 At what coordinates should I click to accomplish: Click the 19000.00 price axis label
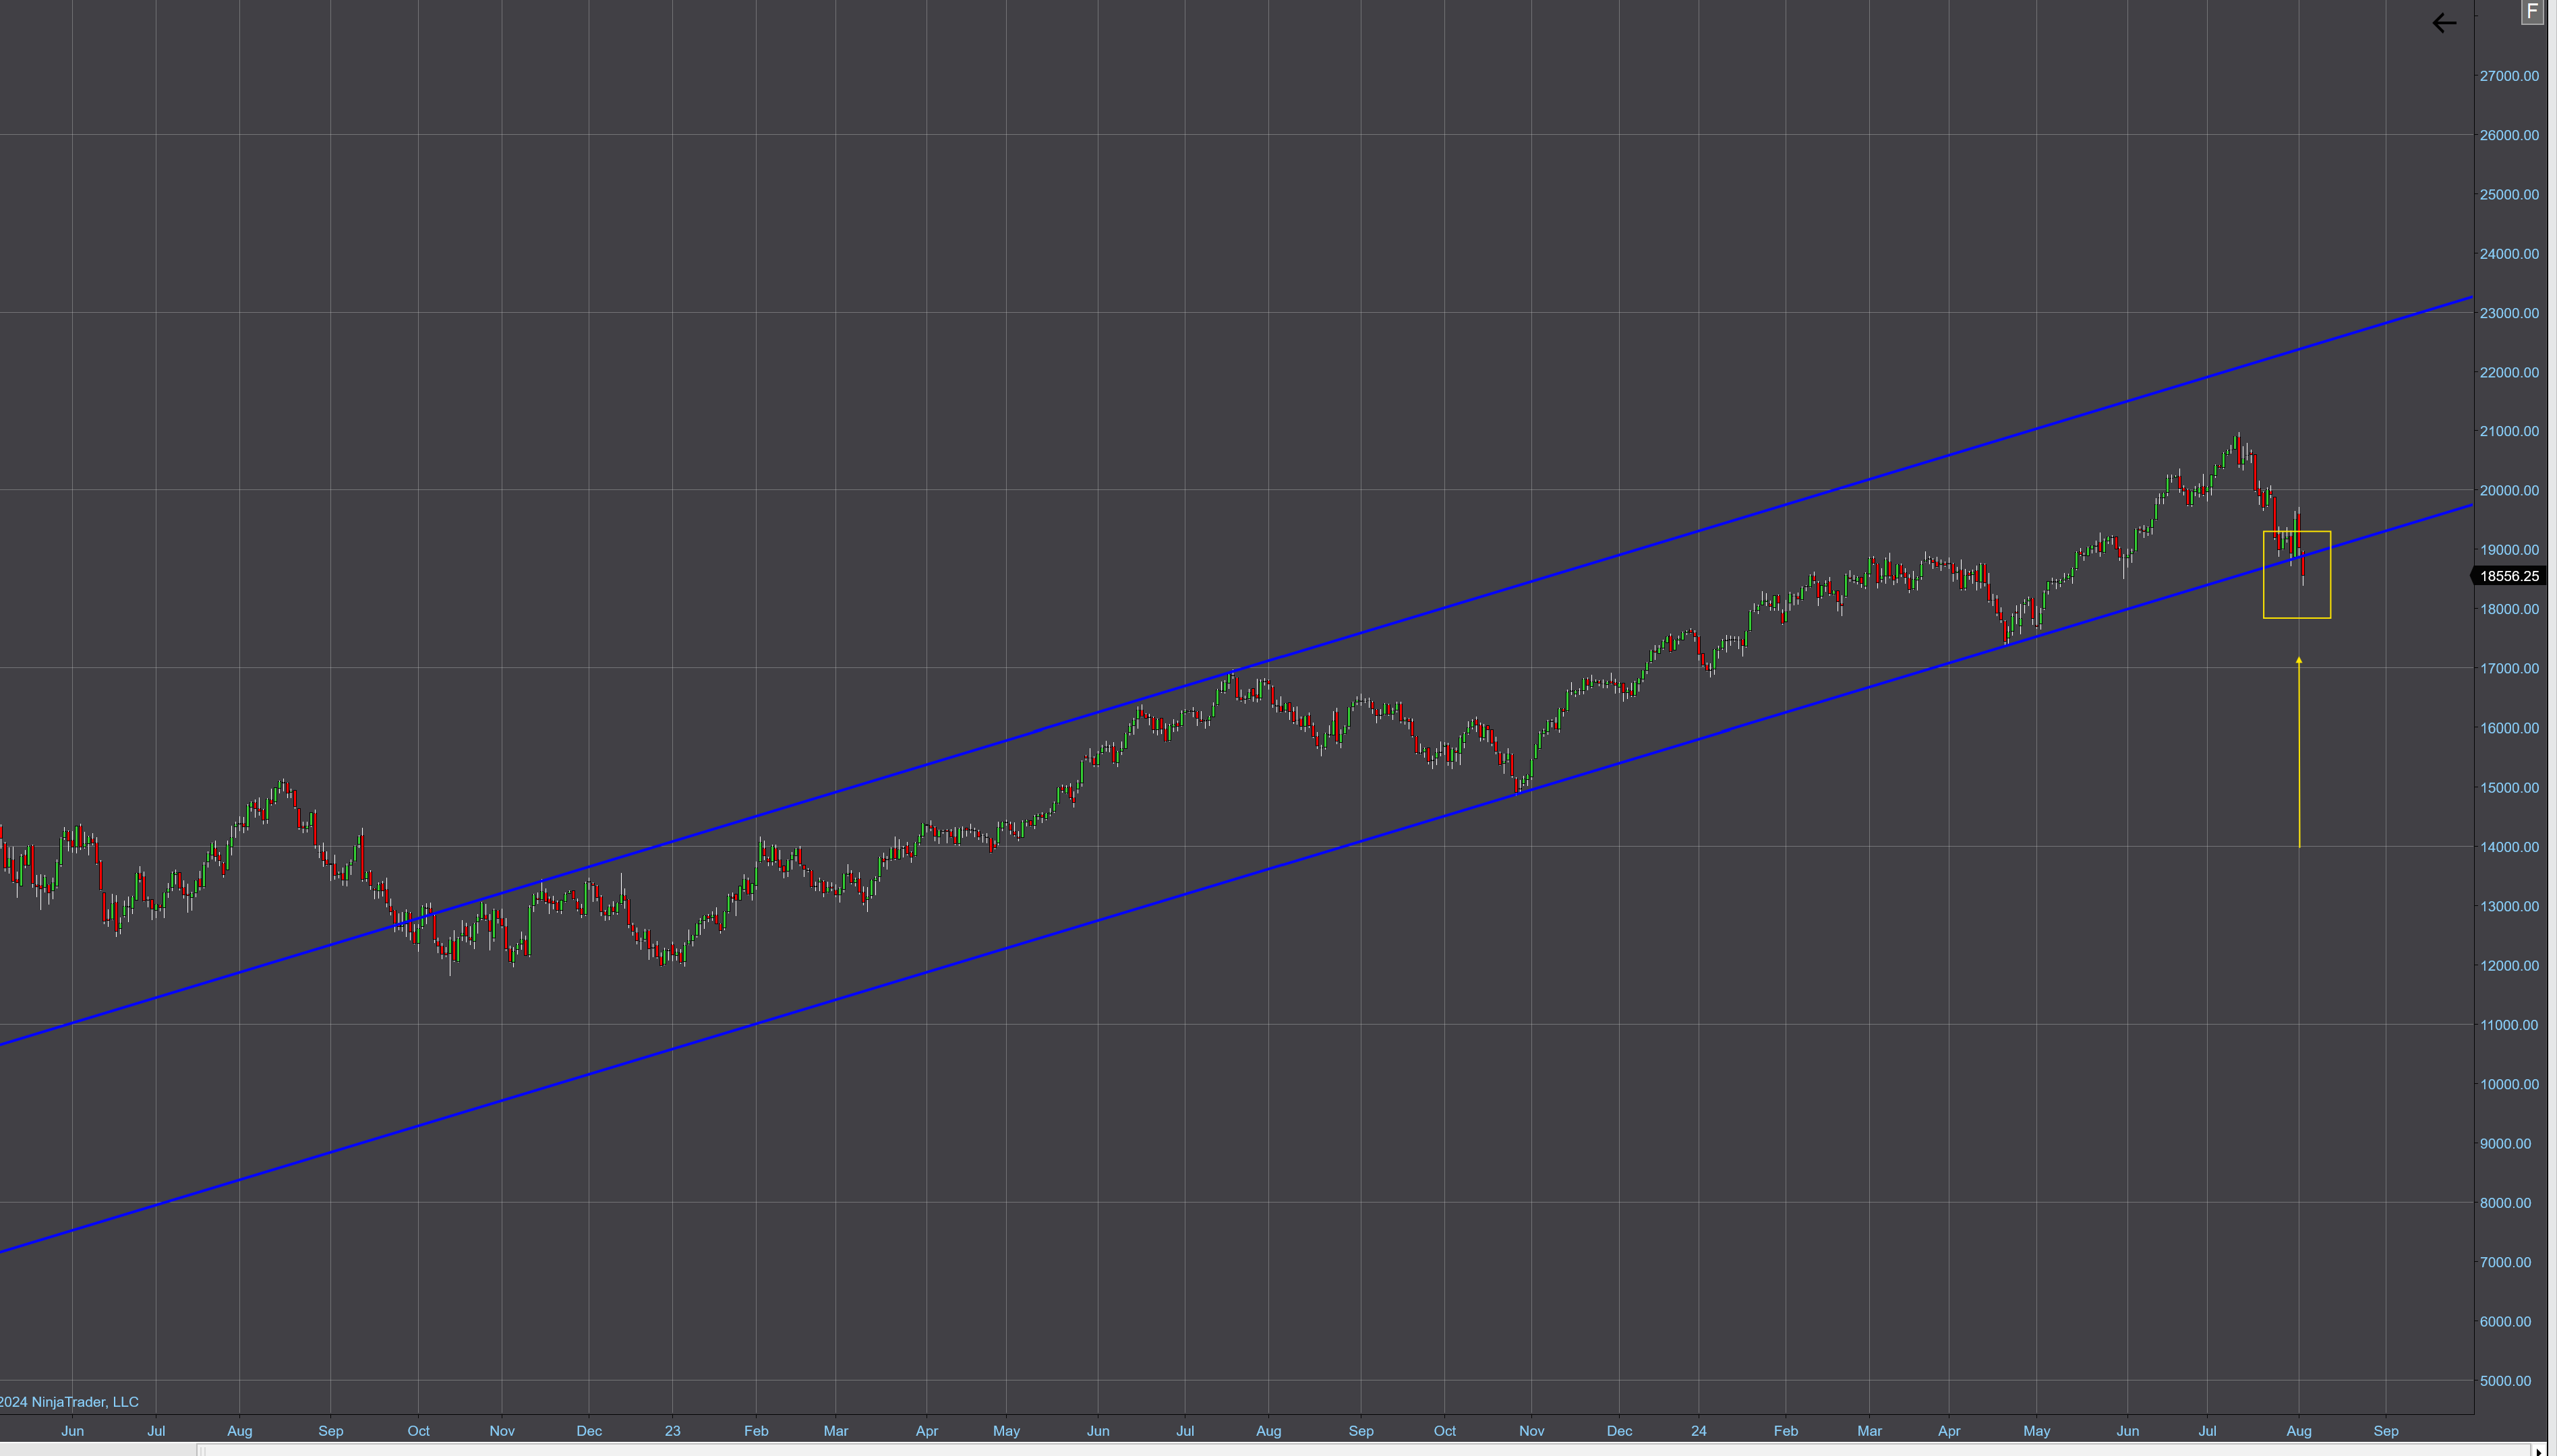(2509, 550)
